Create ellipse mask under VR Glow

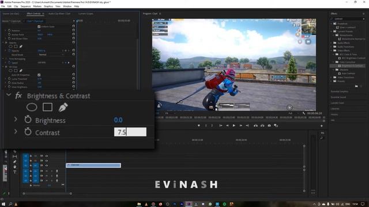coord(10,70)
